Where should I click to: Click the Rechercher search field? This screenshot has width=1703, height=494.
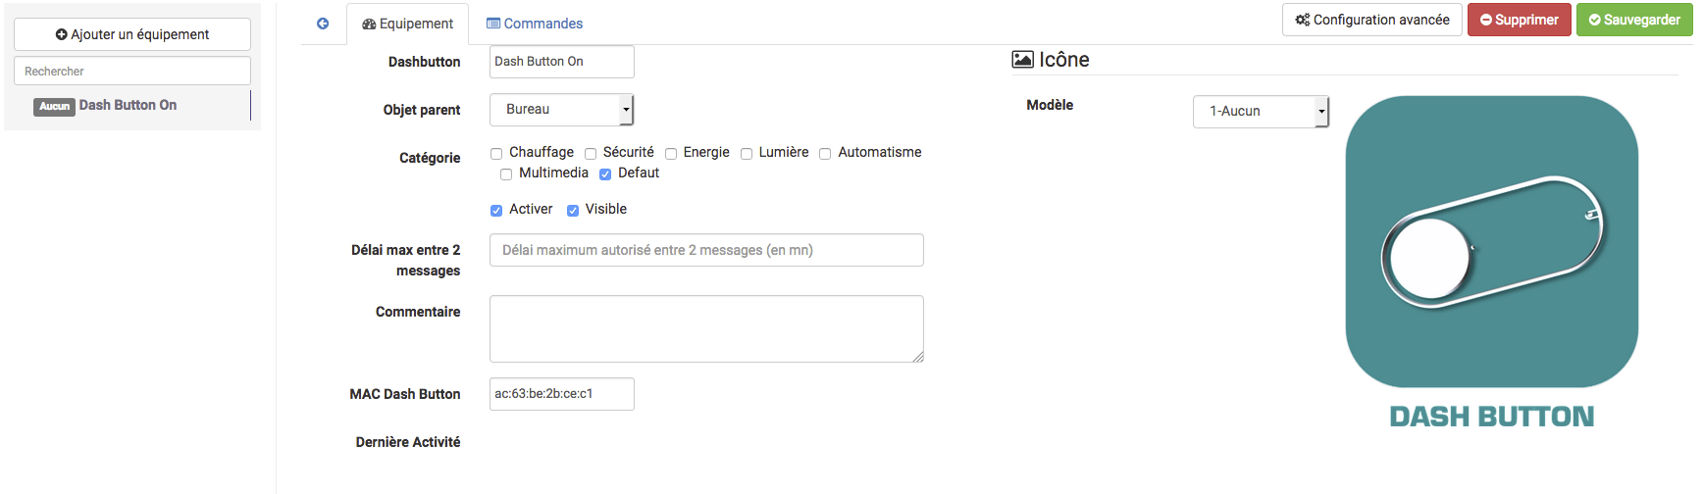click(132, 71)
